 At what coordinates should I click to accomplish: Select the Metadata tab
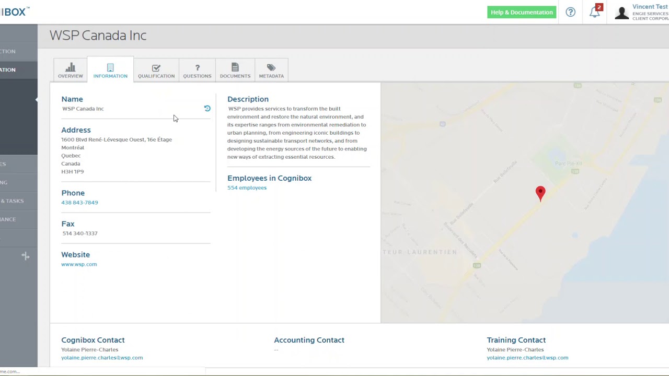click(x=271, y=70)
